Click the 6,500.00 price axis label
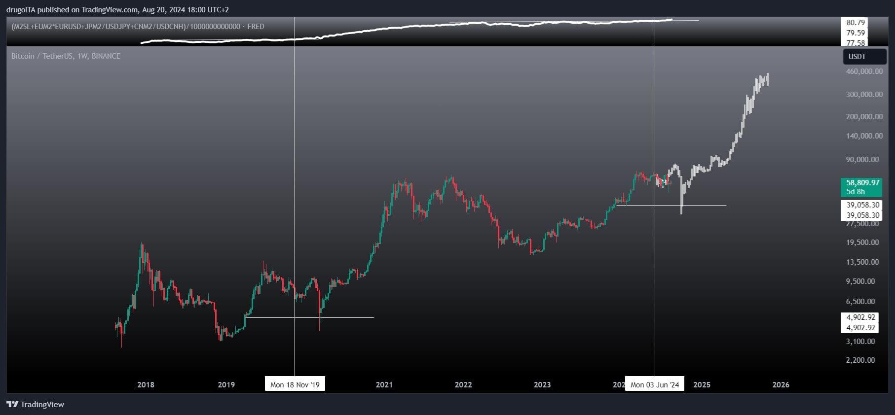Image resolution: width=895 pixels, height=415 pixels. 860,302
